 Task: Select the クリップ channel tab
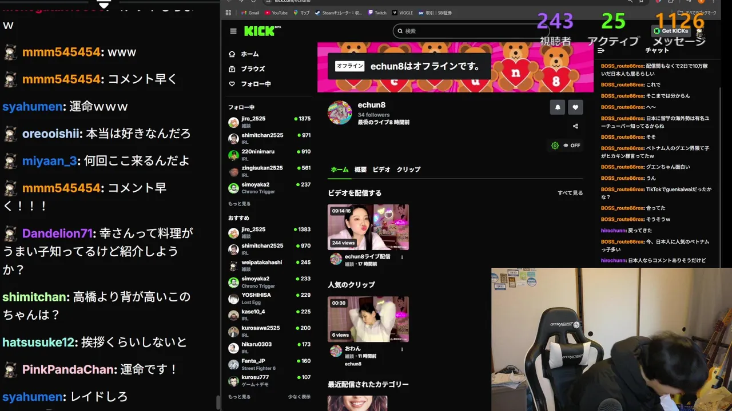408,170
